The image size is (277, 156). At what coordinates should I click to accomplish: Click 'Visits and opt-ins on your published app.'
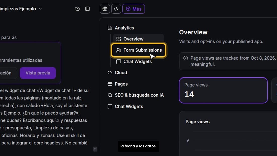221,41
